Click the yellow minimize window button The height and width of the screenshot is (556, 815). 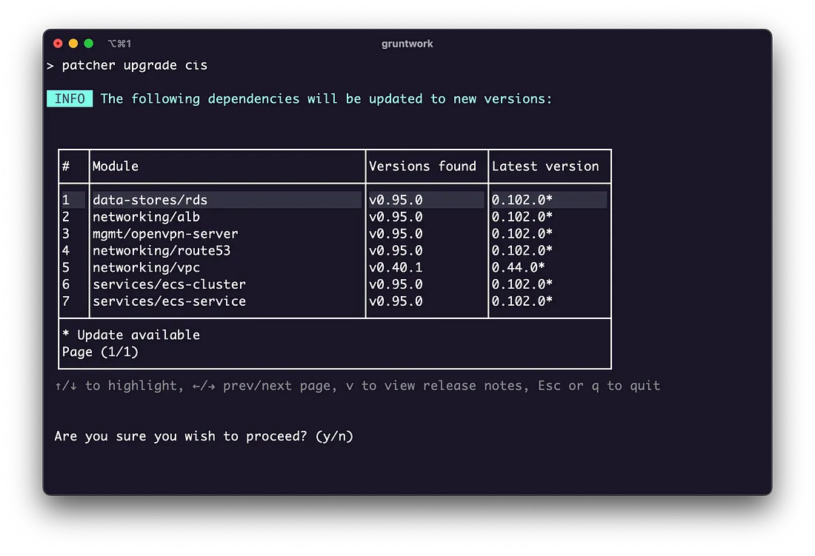(x=73, y=44)
